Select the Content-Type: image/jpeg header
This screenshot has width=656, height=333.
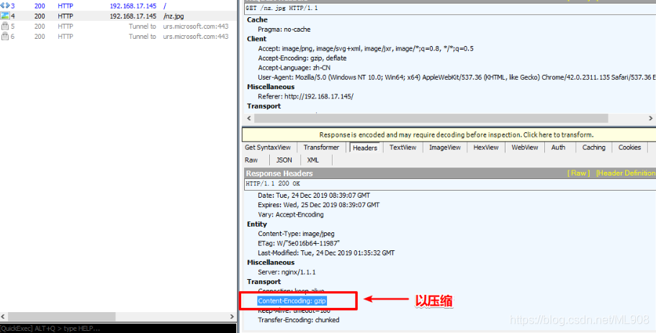[x=296, y=234]
